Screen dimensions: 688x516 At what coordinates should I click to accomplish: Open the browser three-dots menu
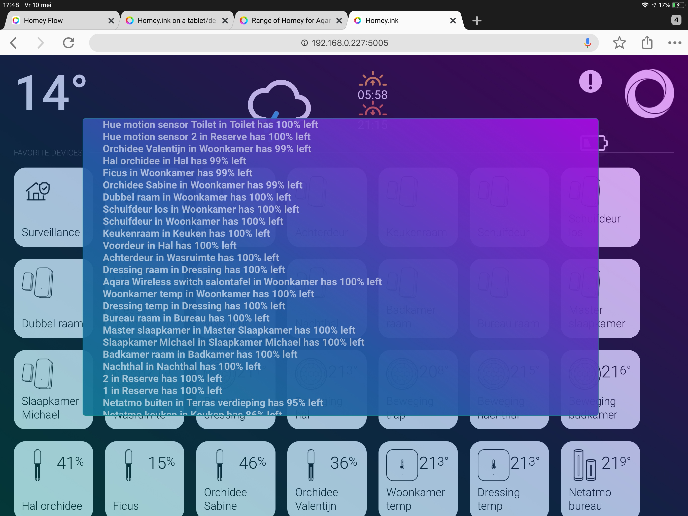point(674,43)
